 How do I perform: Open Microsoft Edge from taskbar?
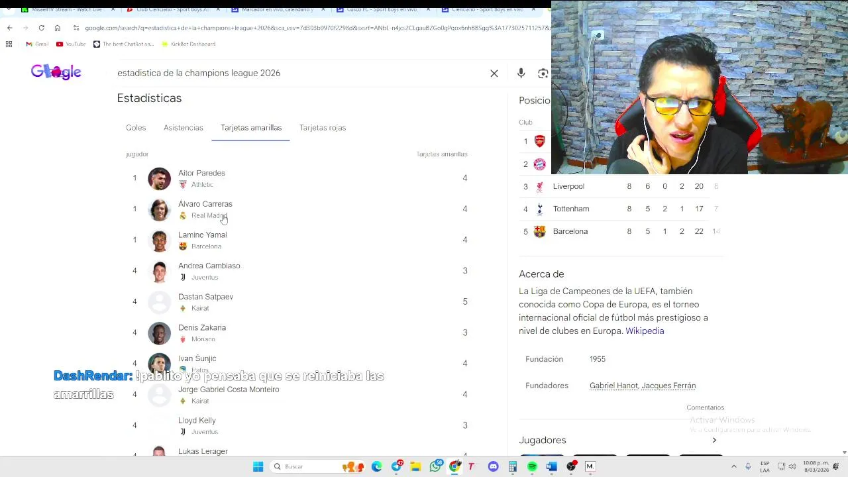coord(377,466)
